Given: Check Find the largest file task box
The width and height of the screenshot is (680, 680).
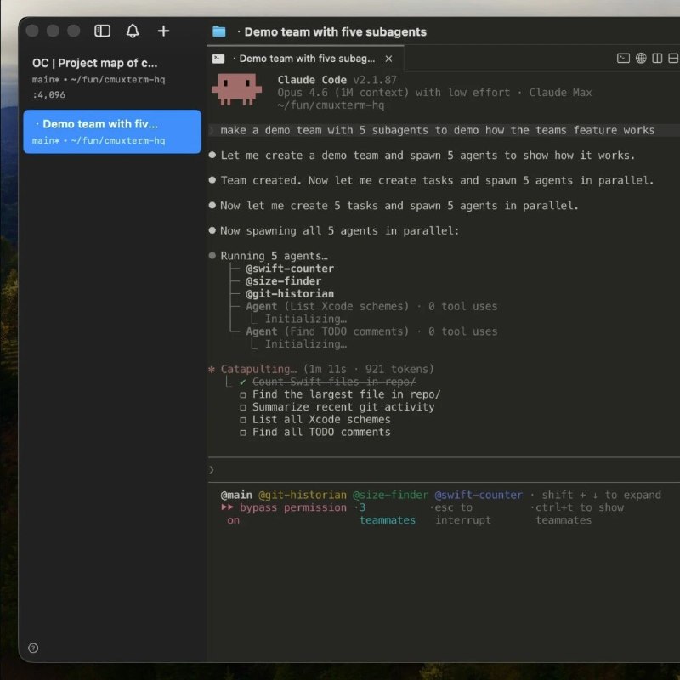Looking at the screenshot, I should click(243, 394).
